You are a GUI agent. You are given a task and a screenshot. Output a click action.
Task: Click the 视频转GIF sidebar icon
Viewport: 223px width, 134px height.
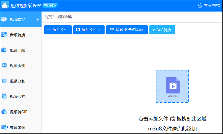[x=4, y=112]
